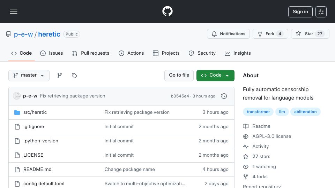335x188 pixels.
Task: Open commit hash b3545e4
Action: pos(180,96)
